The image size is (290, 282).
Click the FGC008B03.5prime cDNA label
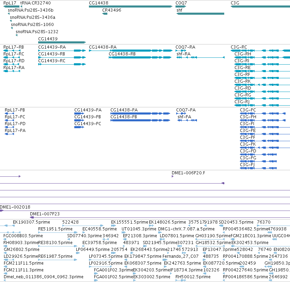(23, 236)
